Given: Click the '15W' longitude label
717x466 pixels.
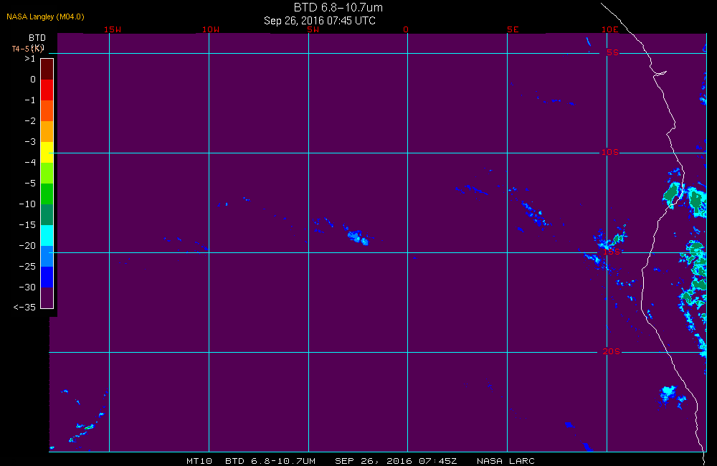Looking at the screenshot, I should tap(113, 29).
